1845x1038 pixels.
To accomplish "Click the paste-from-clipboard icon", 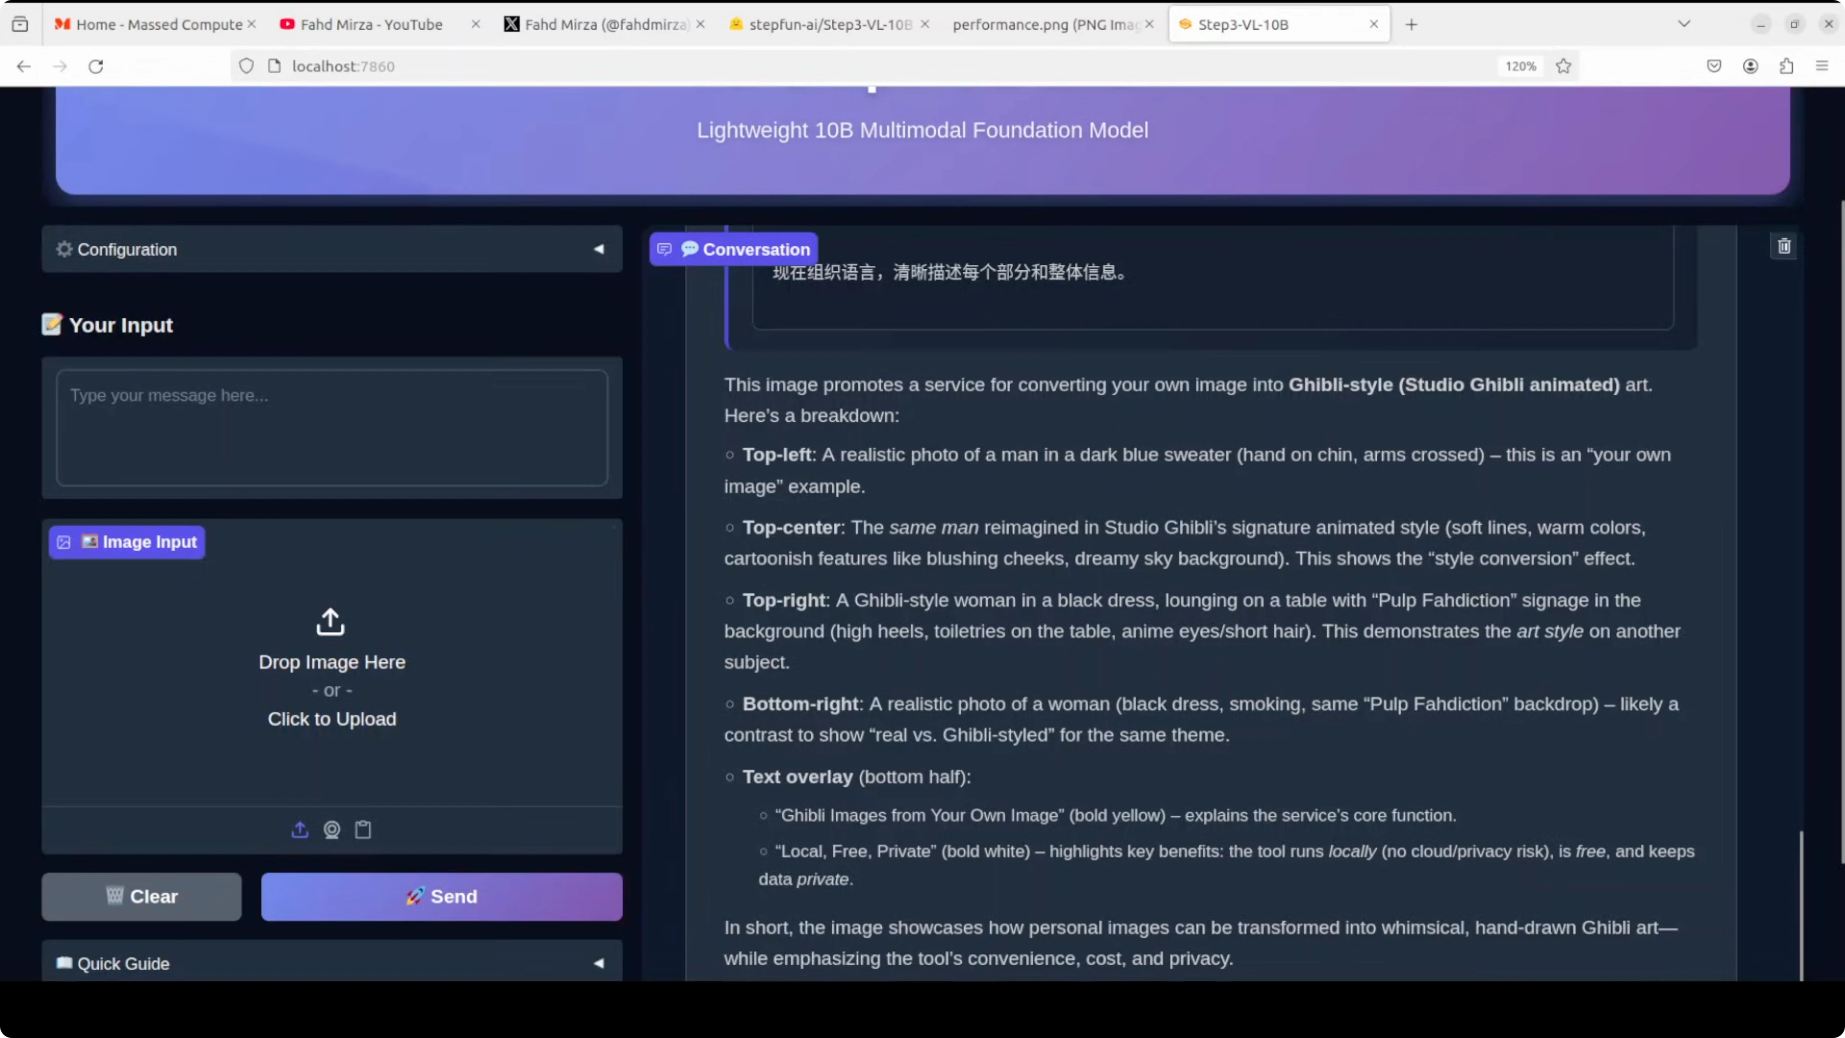I will (363, 829).
